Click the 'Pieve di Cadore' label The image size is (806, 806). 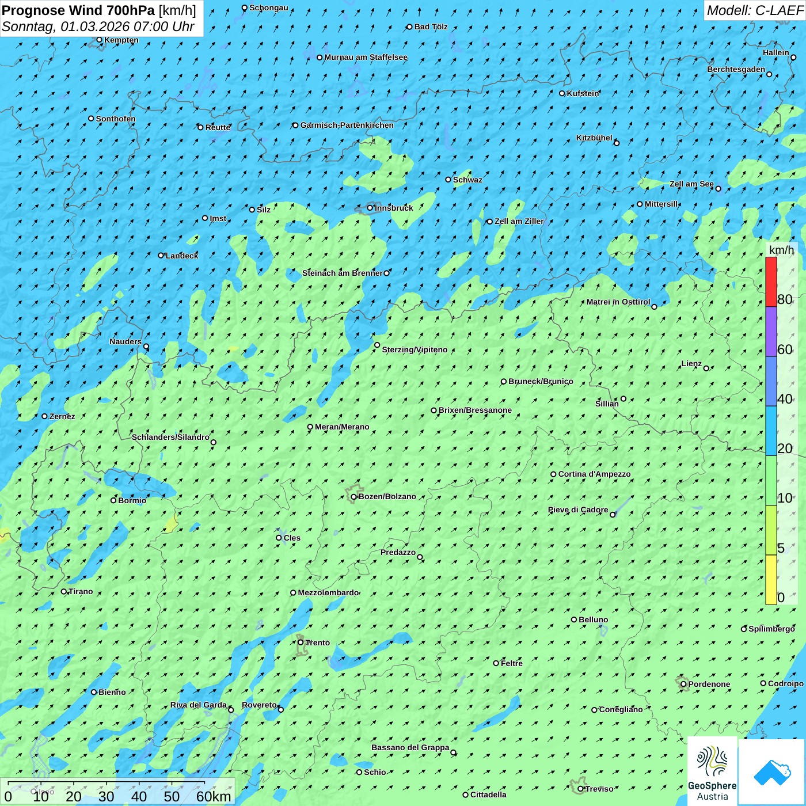pos(578,510)
